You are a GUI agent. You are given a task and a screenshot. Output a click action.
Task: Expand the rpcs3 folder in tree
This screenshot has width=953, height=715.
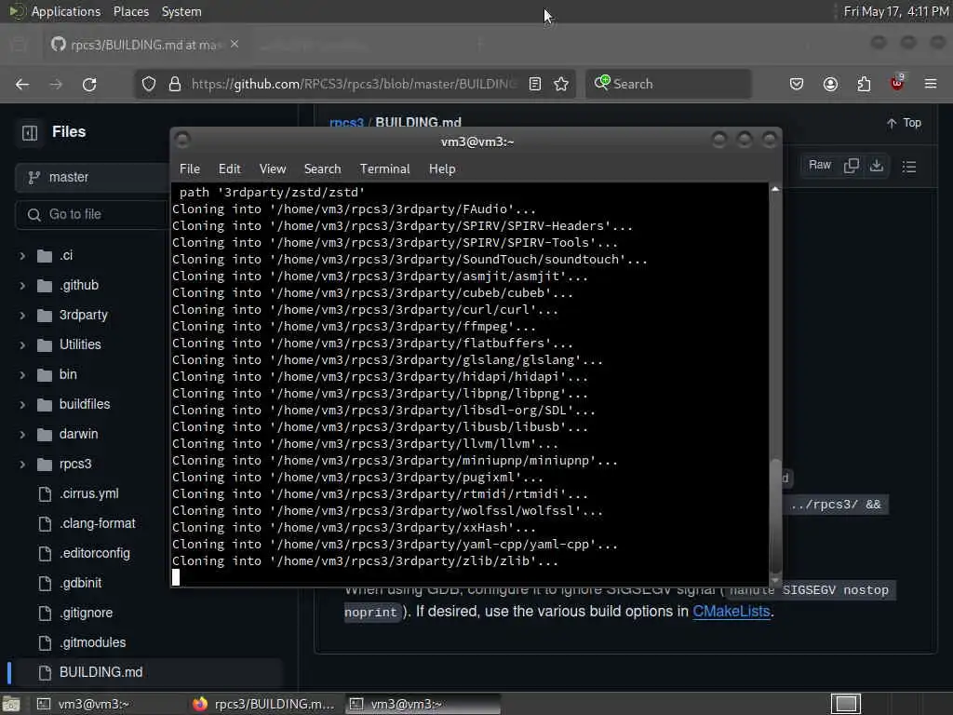pyautogui.click(x=22, y=465)
